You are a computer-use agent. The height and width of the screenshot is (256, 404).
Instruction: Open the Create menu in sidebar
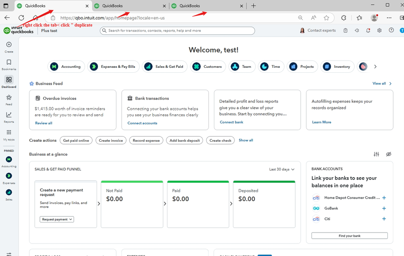coord(9,47)
